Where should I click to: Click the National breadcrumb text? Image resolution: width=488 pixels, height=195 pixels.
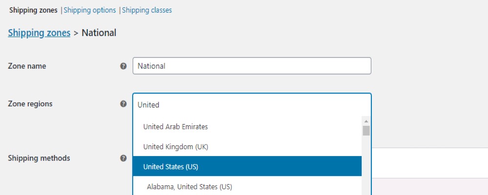pos(99,33)
